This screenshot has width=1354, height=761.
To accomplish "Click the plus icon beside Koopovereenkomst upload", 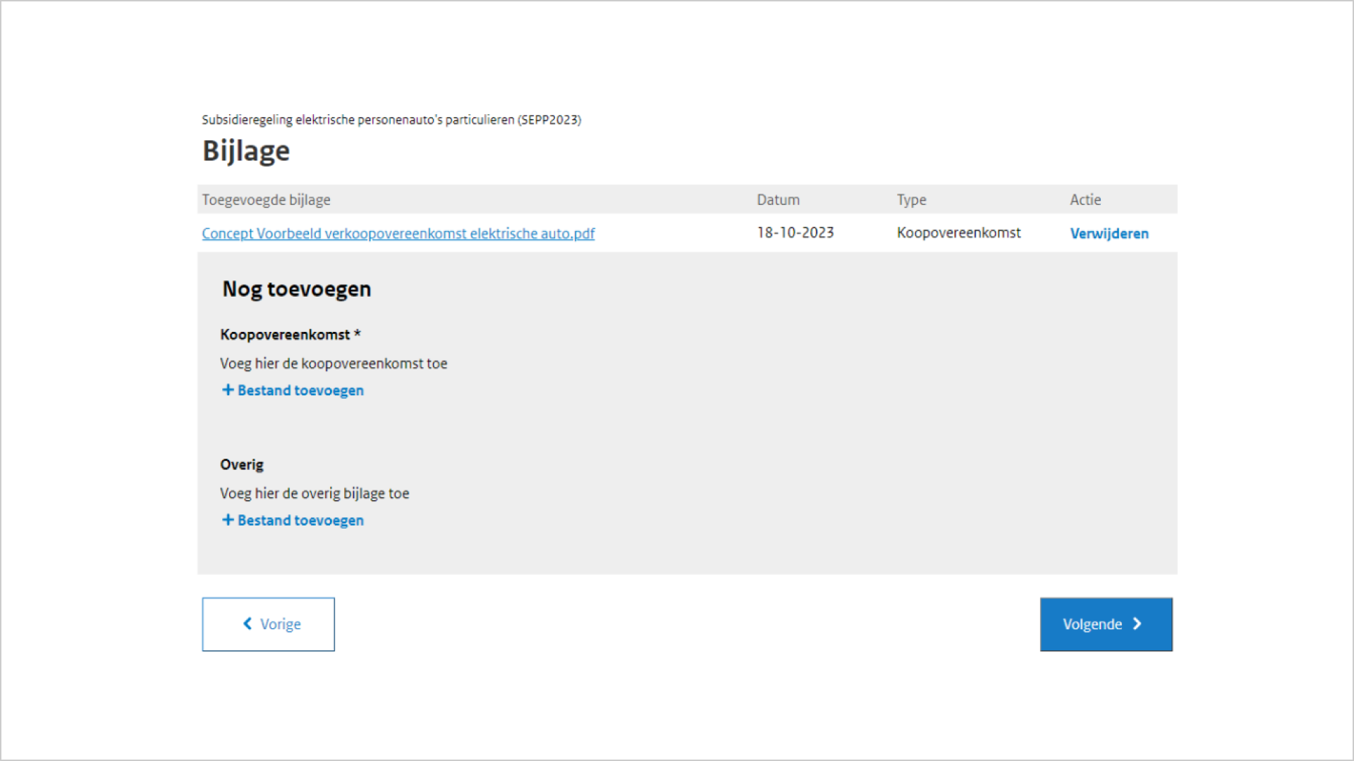I will point(227,390).
